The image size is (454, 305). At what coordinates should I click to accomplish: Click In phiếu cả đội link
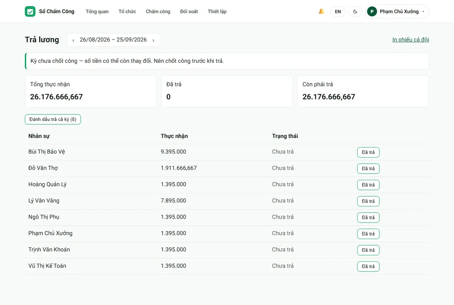click(x=411, y=40)
